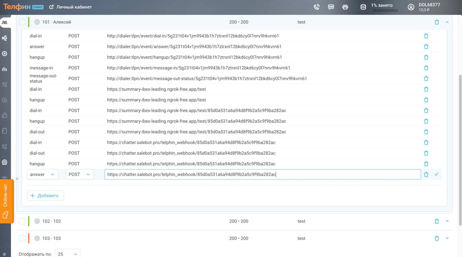
Task: Delete the message-in webhook row
Action: pyautogui.click(x=426, y=68)
